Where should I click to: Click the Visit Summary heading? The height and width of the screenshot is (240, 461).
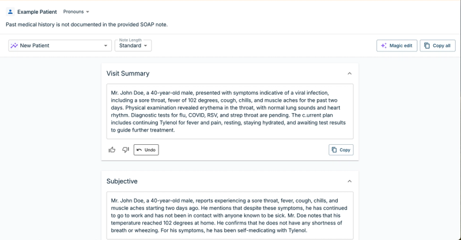[128, 73]
